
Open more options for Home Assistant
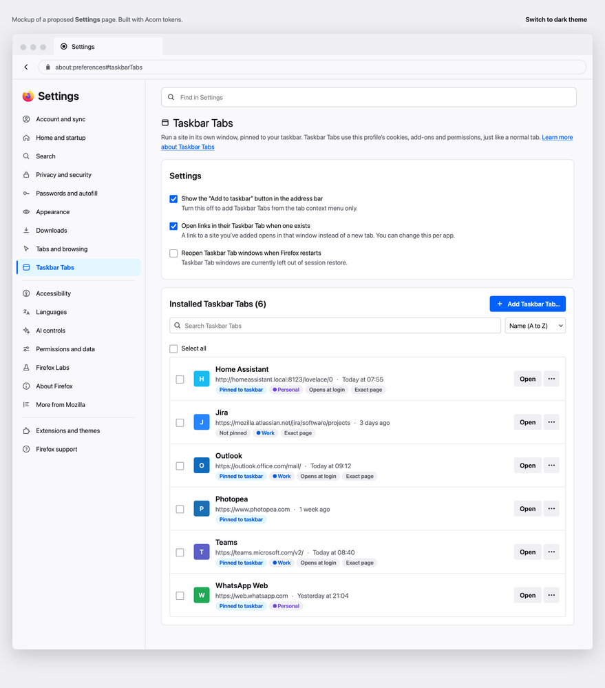tap(551, 379)
